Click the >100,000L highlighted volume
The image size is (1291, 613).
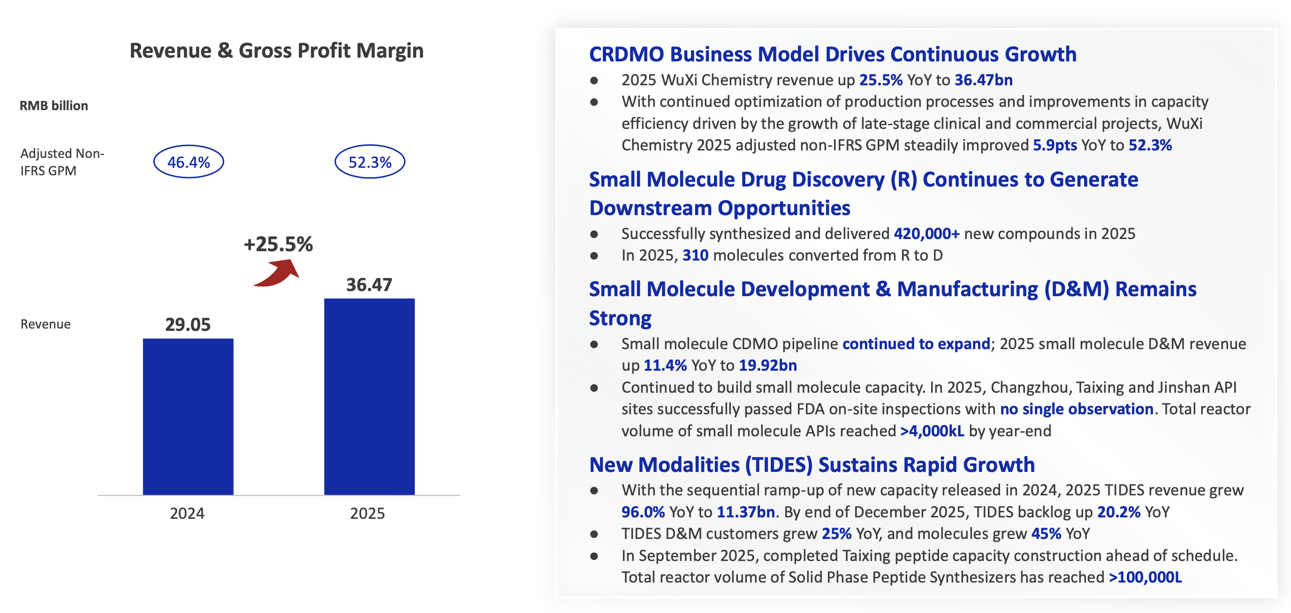[1145, 577]
